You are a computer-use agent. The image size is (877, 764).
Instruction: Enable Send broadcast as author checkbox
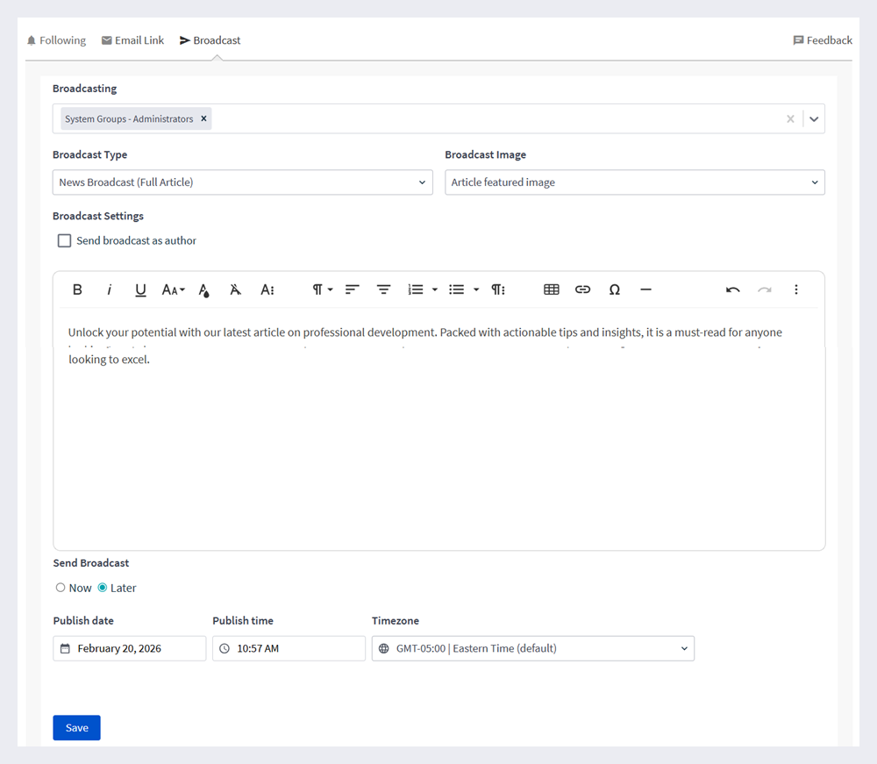click(64, 240)
